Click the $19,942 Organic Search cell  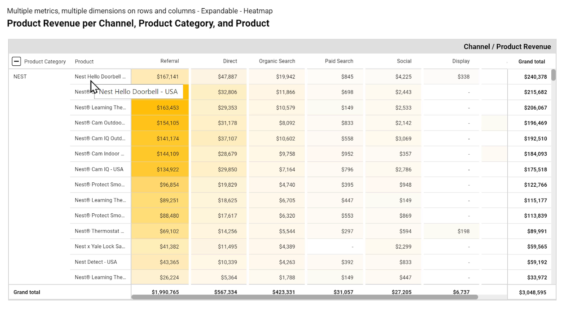[277, 77]
